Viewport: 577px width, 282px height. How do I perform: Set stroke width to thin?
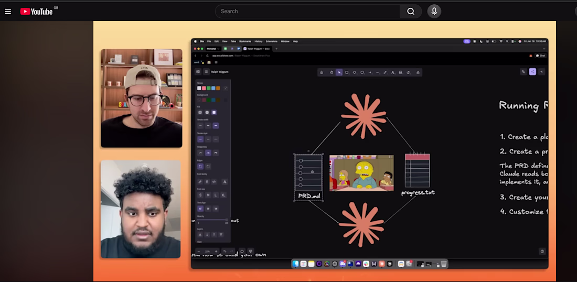[200, 126]
